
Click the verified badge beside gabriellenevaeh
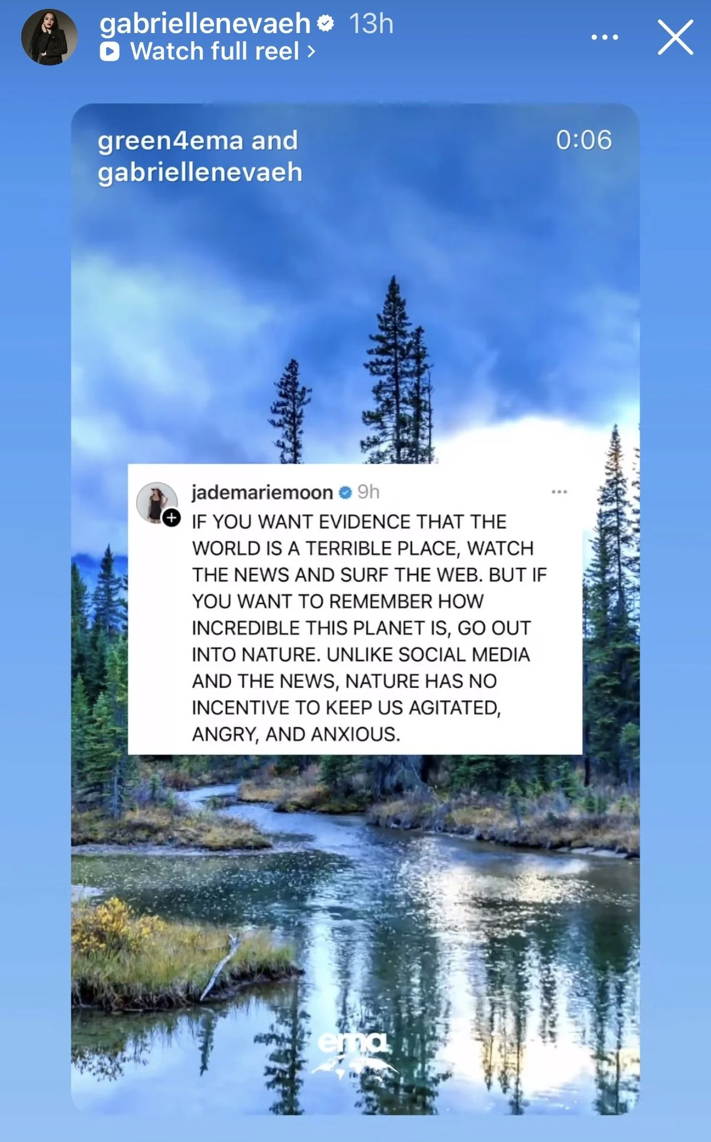(x=325, y=24)
